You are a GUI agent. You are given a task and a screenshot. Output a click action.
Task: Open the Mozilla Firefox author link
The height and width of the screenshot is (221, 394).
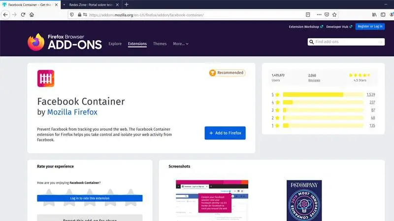[72, 112]
